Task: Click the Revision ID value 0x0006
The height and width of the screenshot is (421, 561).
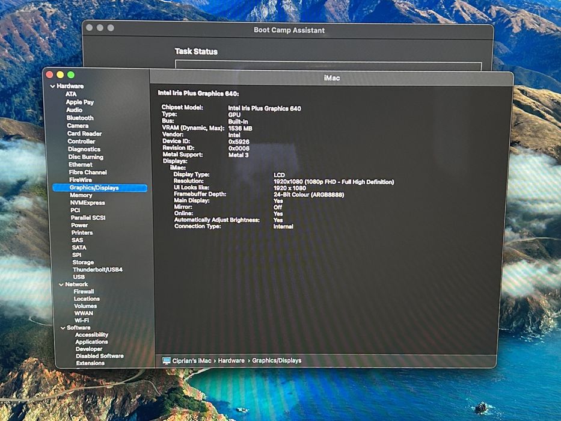Action: [239, 149]
